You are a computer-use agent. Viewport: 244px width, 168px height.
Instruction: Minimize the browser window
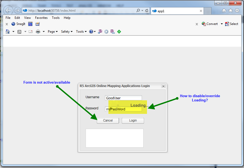pos(218,3)
